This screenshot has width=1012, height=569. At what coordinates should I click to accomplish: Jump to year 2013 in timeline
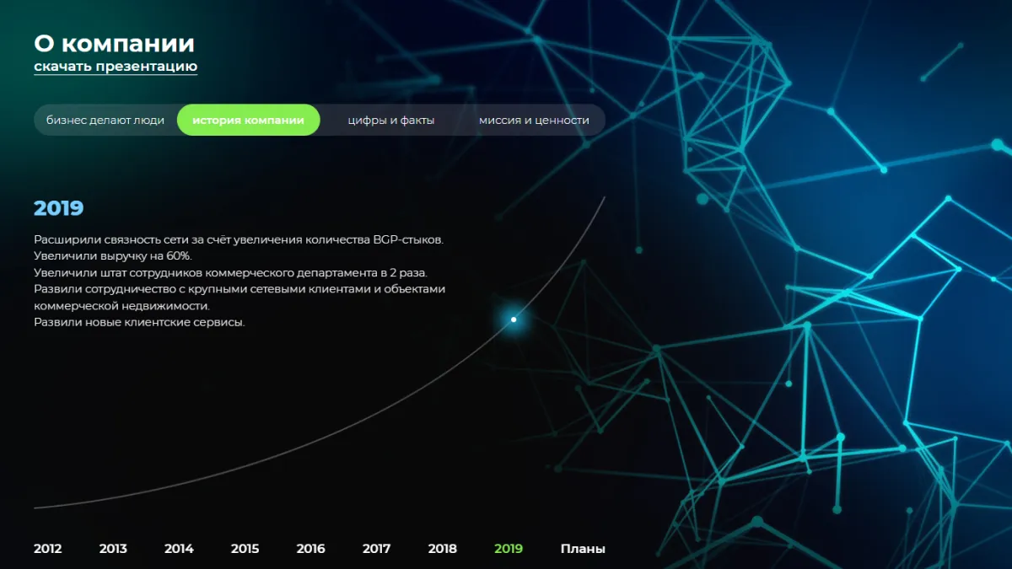(x=113, y=549)
